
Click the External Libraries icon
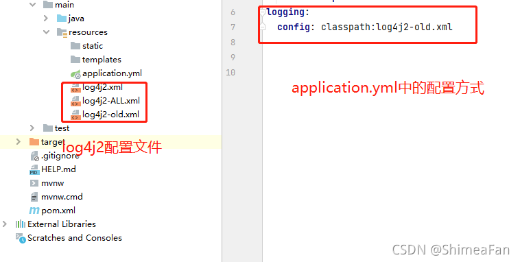point(20,224)
